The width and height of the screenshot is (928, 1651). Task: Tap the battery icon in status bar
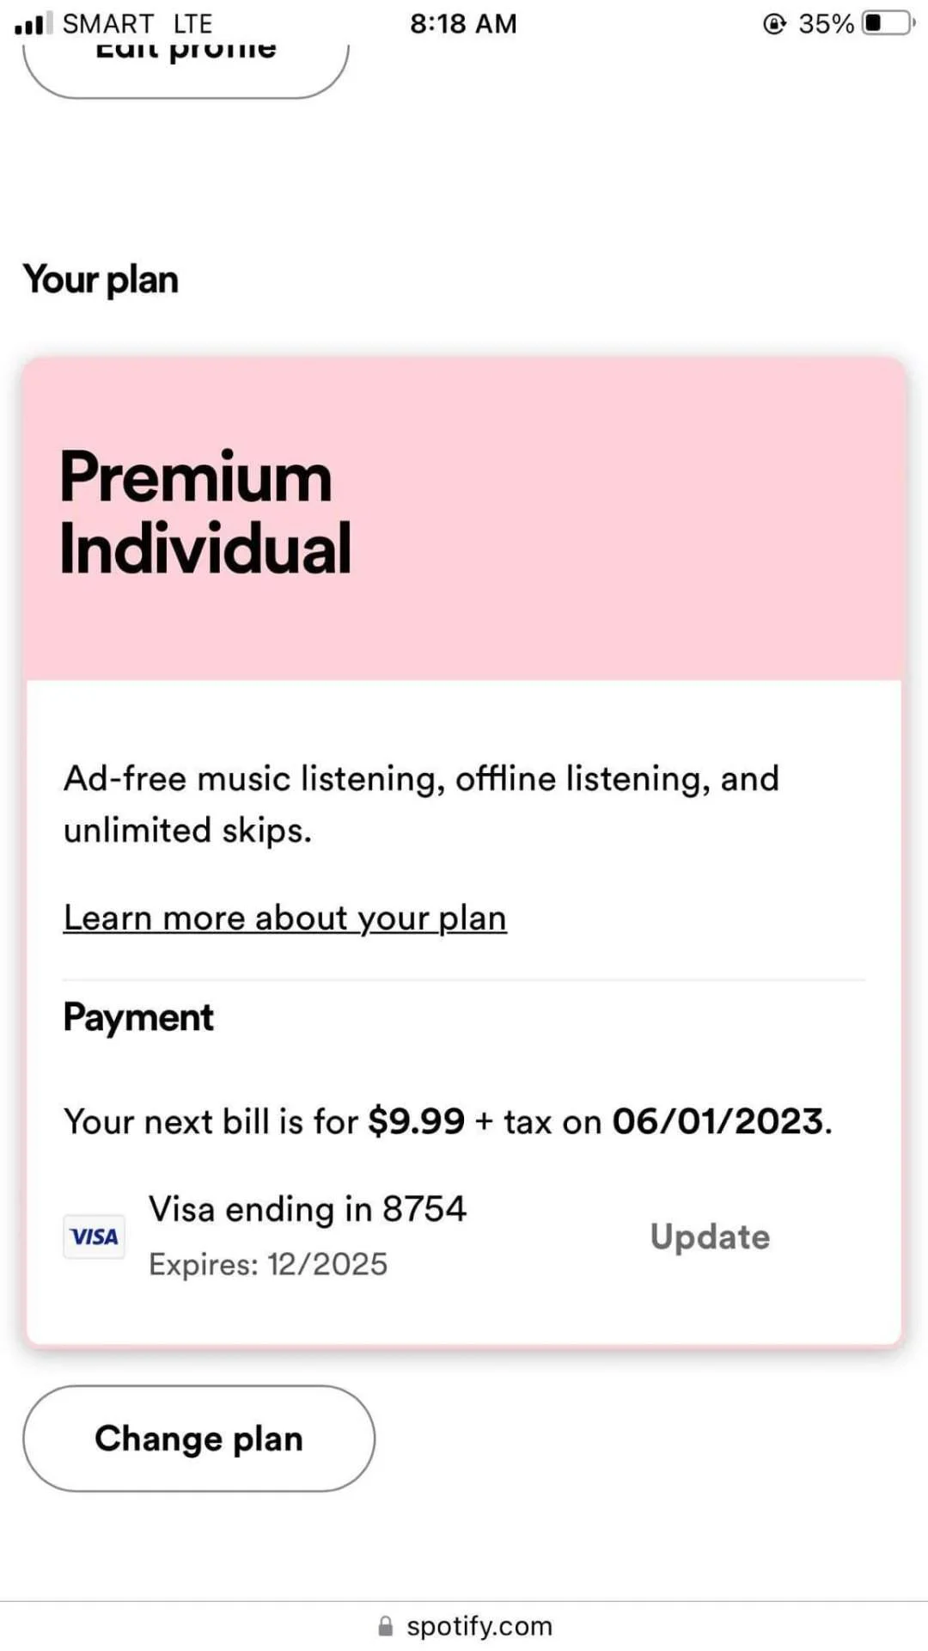888,22
